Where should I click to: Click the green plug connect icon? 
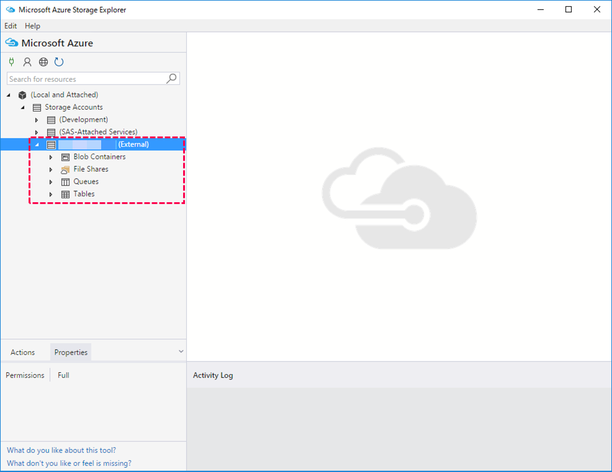tap(12, 61)
